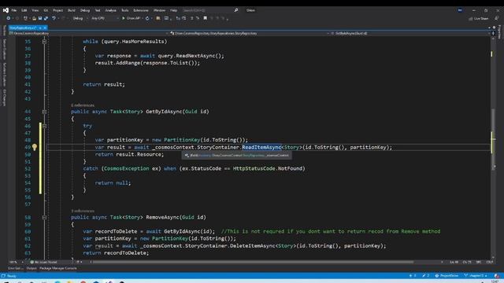This screenshot has width=504, height=283.
Task: Open the Output tab
Action: (31, 268)
